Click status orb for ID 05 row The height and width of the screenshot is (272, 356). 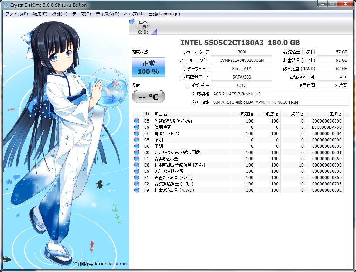click(x=137, y=121)
